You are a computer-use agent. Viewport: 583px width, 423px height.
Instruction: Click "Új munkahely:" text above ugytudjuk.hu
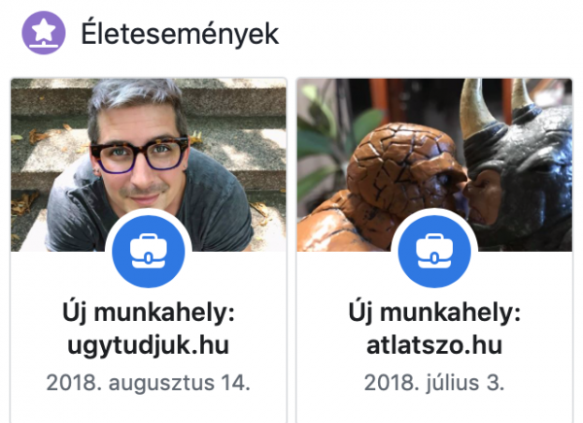point(149,312)
